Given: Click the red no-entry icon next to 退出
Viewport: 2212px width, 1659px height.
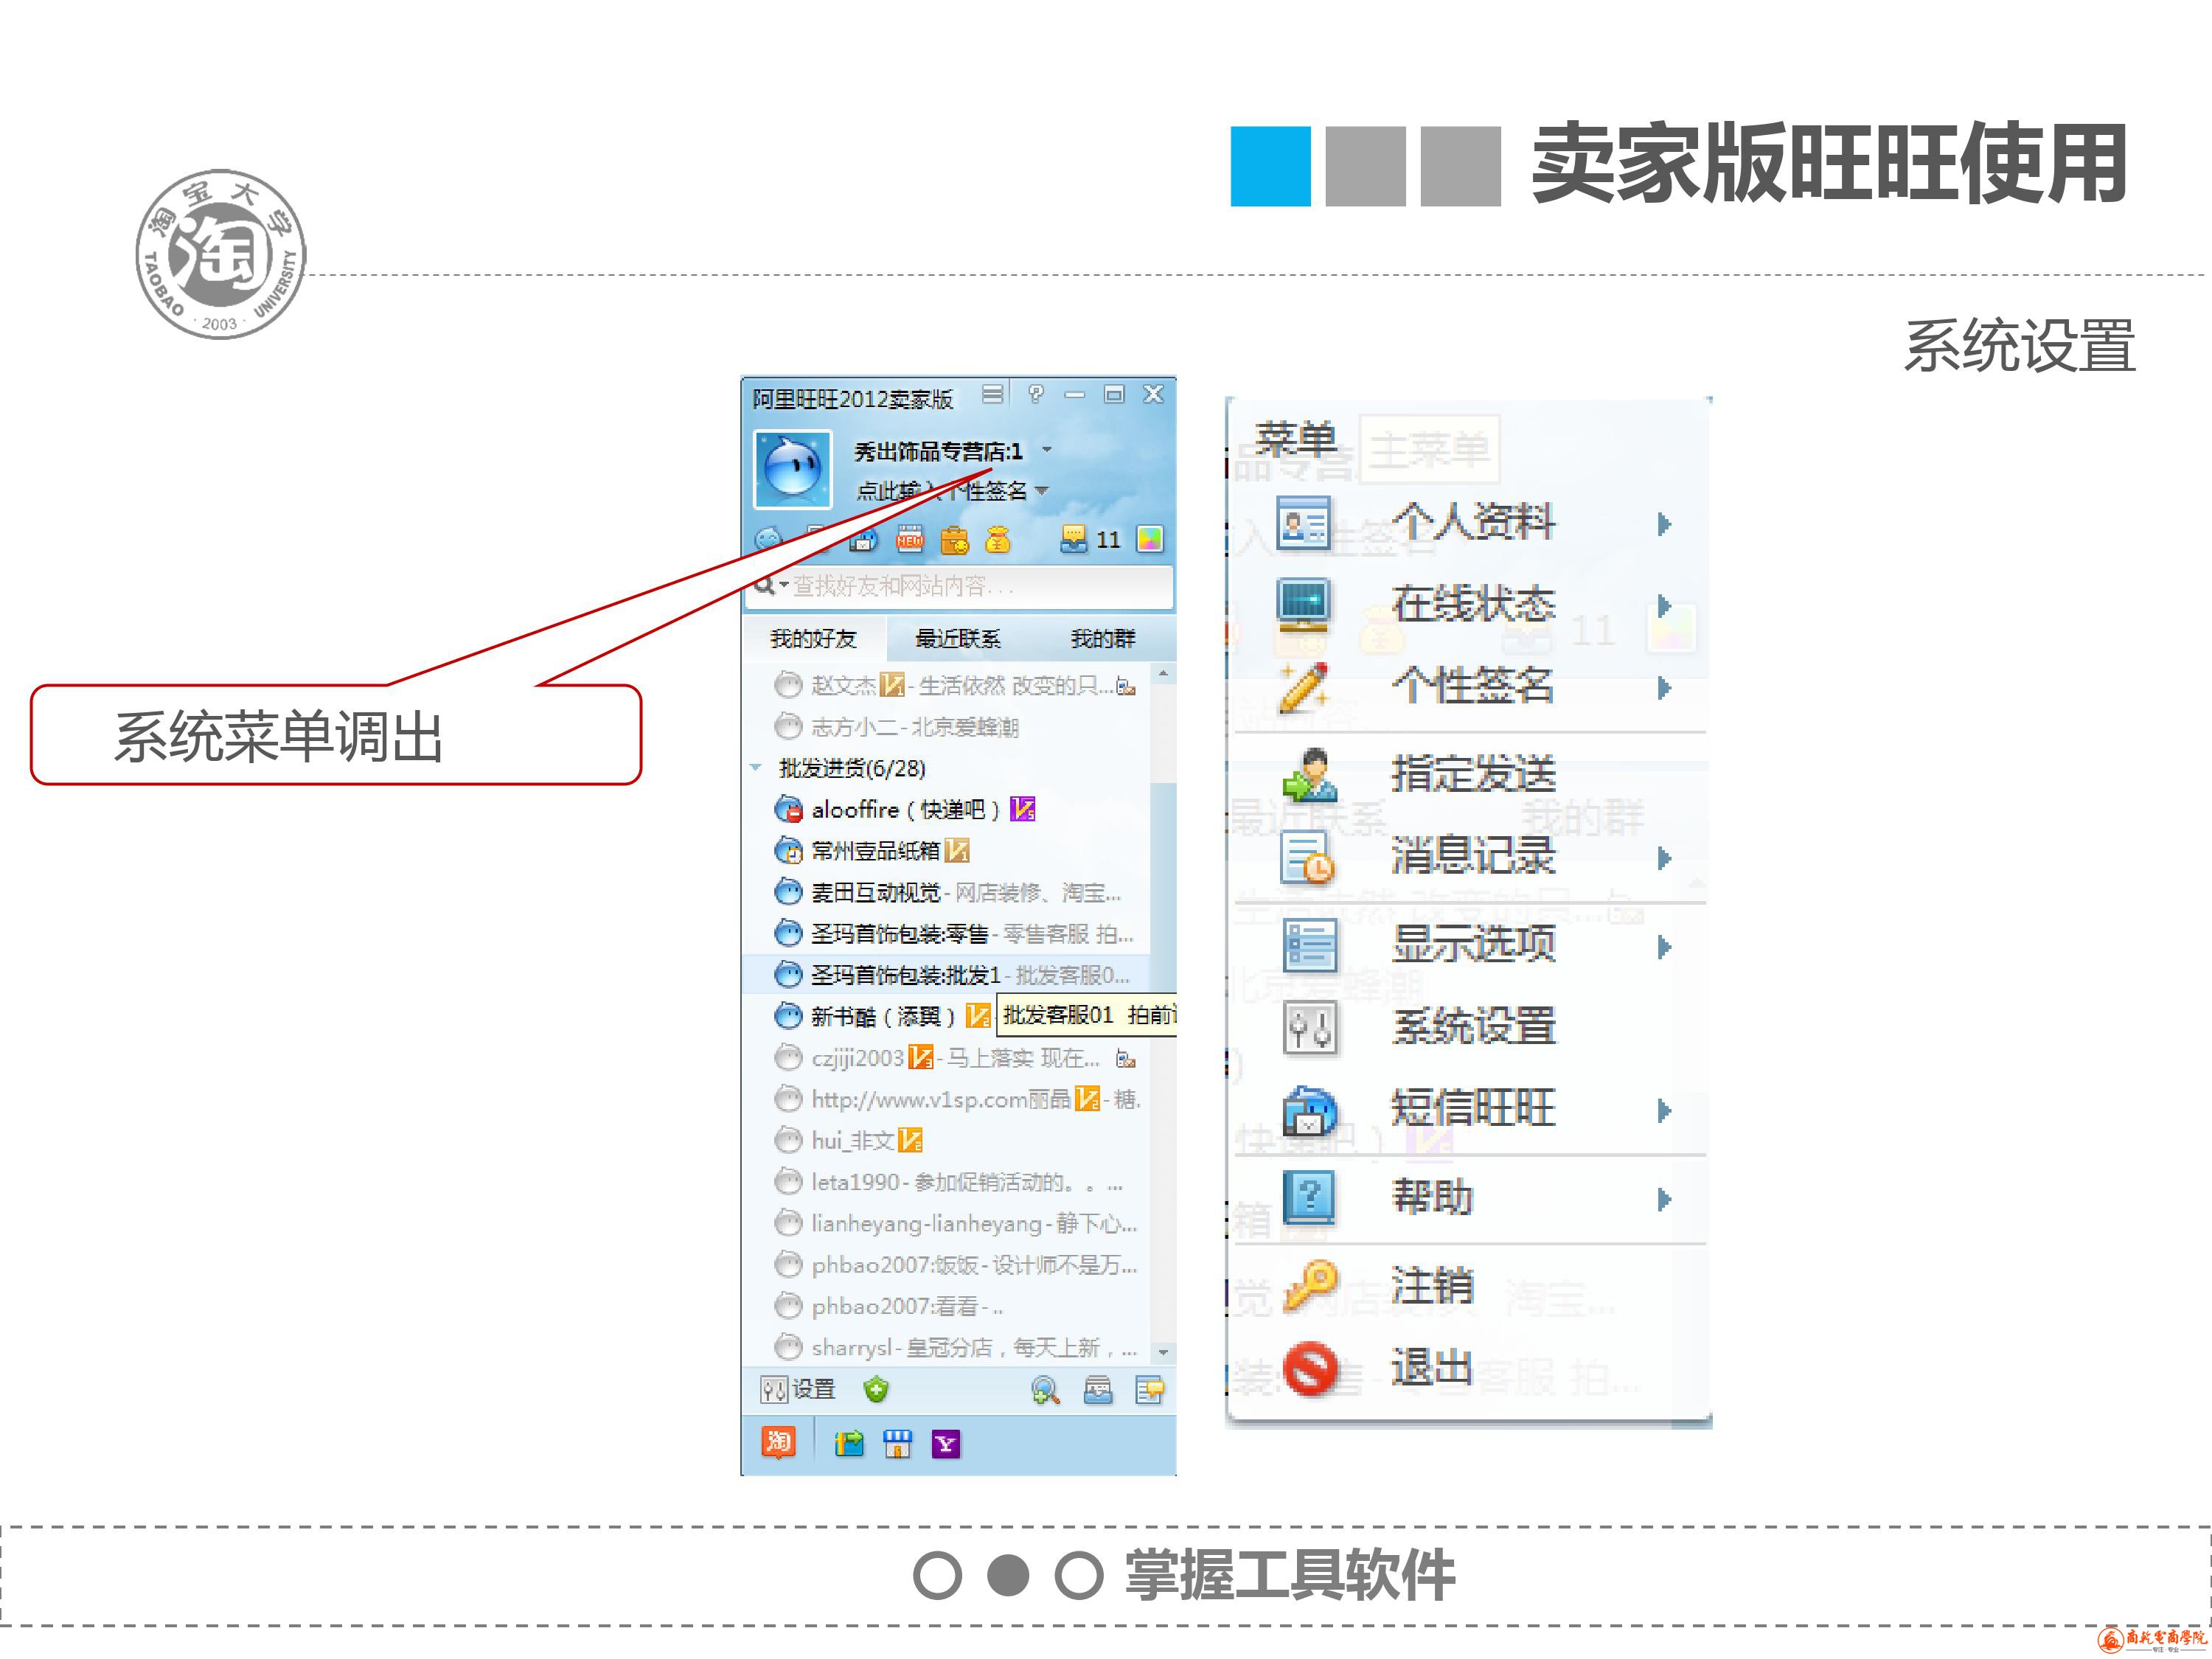Looking at the screenshot, I should [x=1310, y=1368].
